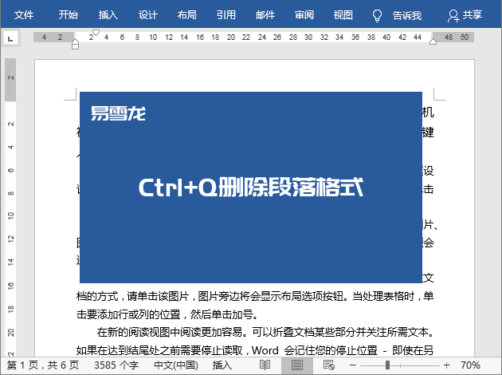502x375 pixels.
Task: Switch to Read Mode view icon
Action: (265, 365)
